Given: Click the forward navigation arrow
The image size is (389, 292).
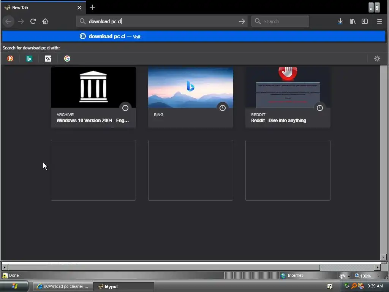Looking at the screenshot, I should [x=21, y=21].
